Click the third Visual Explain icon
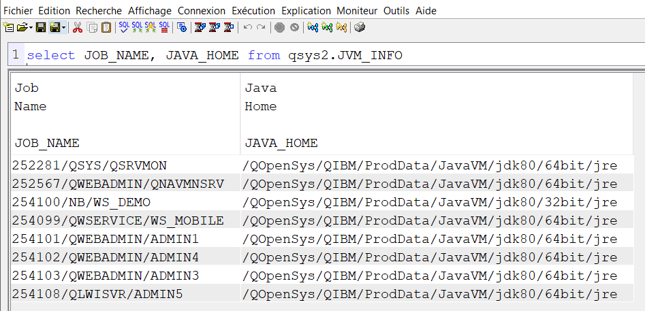This screenshot has width=645, height=311. click(341, 27)
